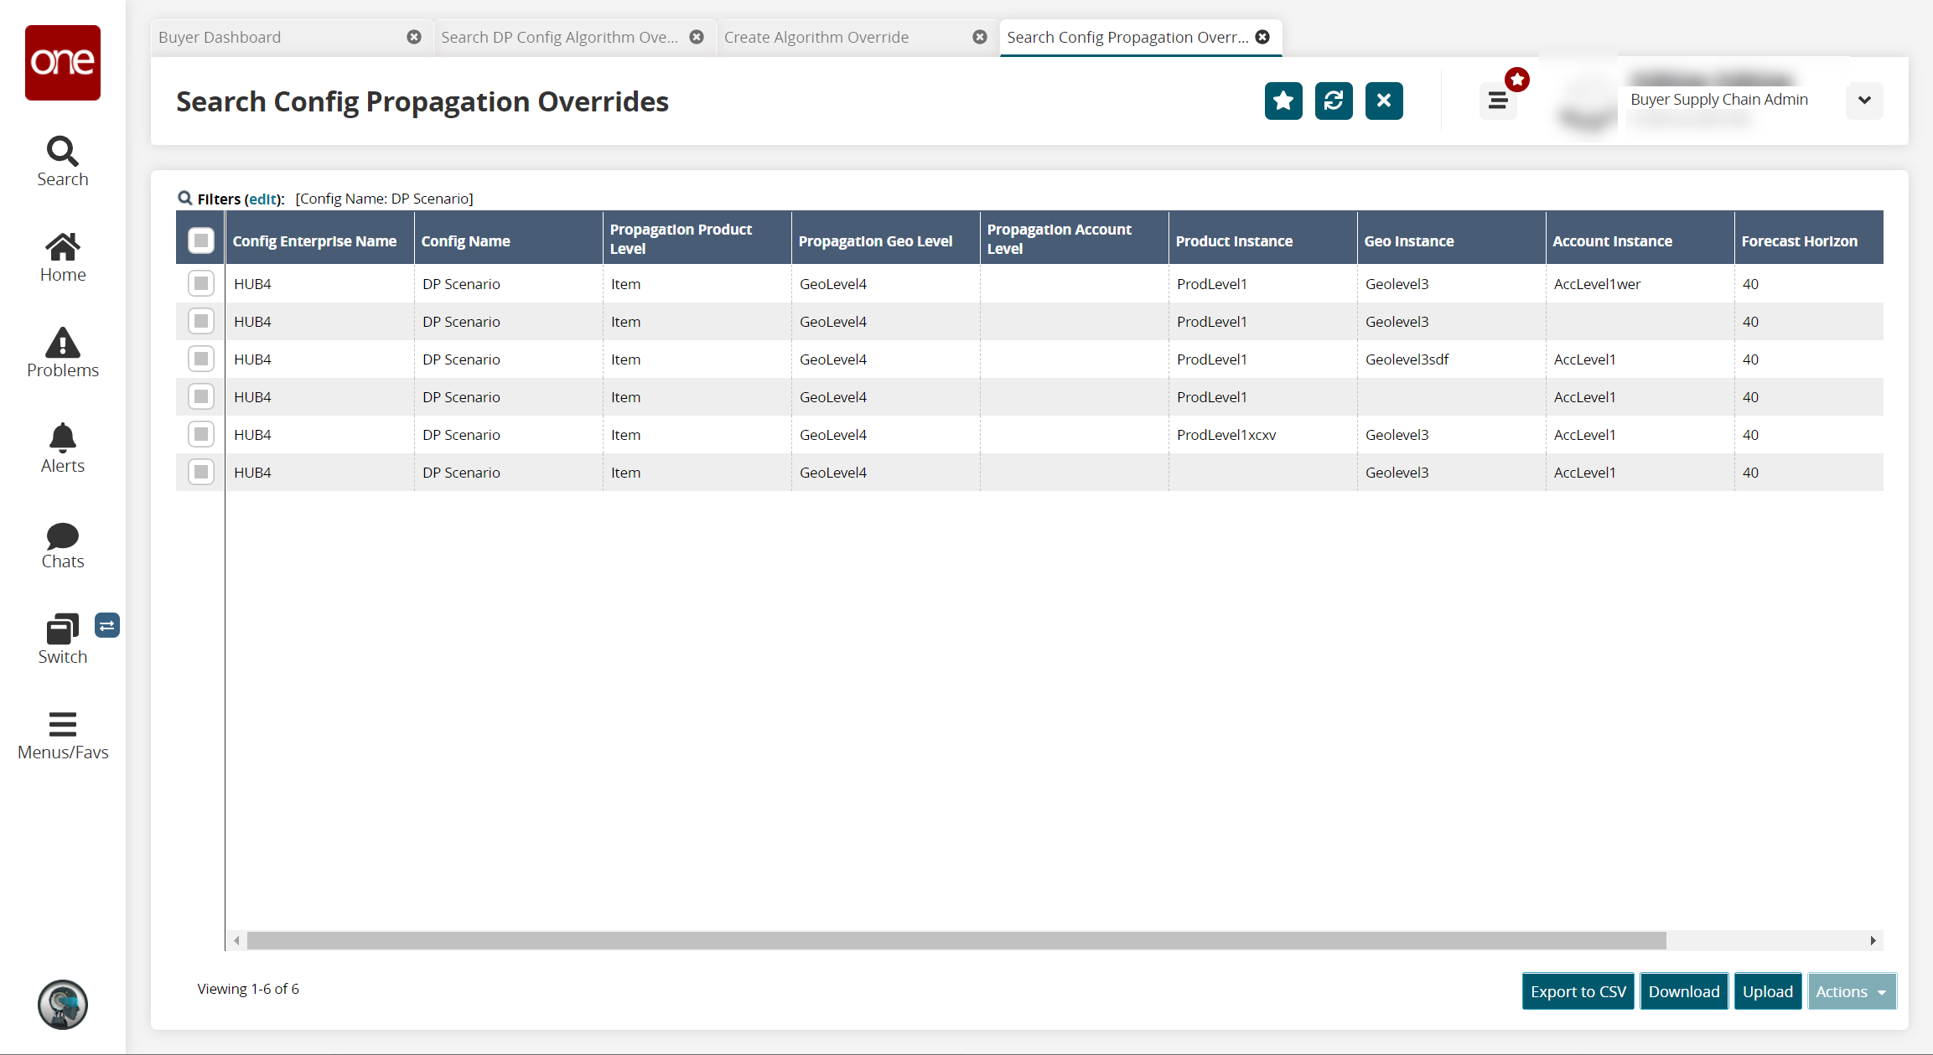The height and width of the screenshot is (1055, 1933).
Task: Click the edit filter link
Action: click(260, 198)
